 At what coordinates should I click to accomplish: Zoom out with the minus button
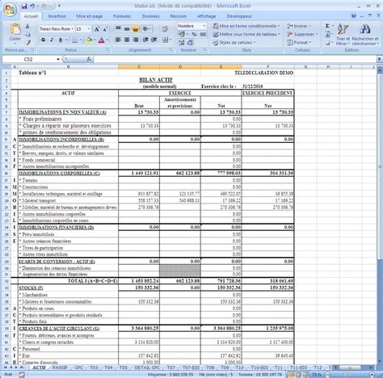327,375
